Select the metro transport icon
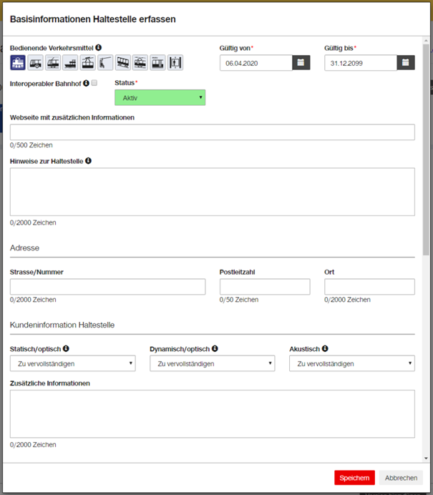The width and height of the screenshot is (433, 495). [x=157, y=62]
